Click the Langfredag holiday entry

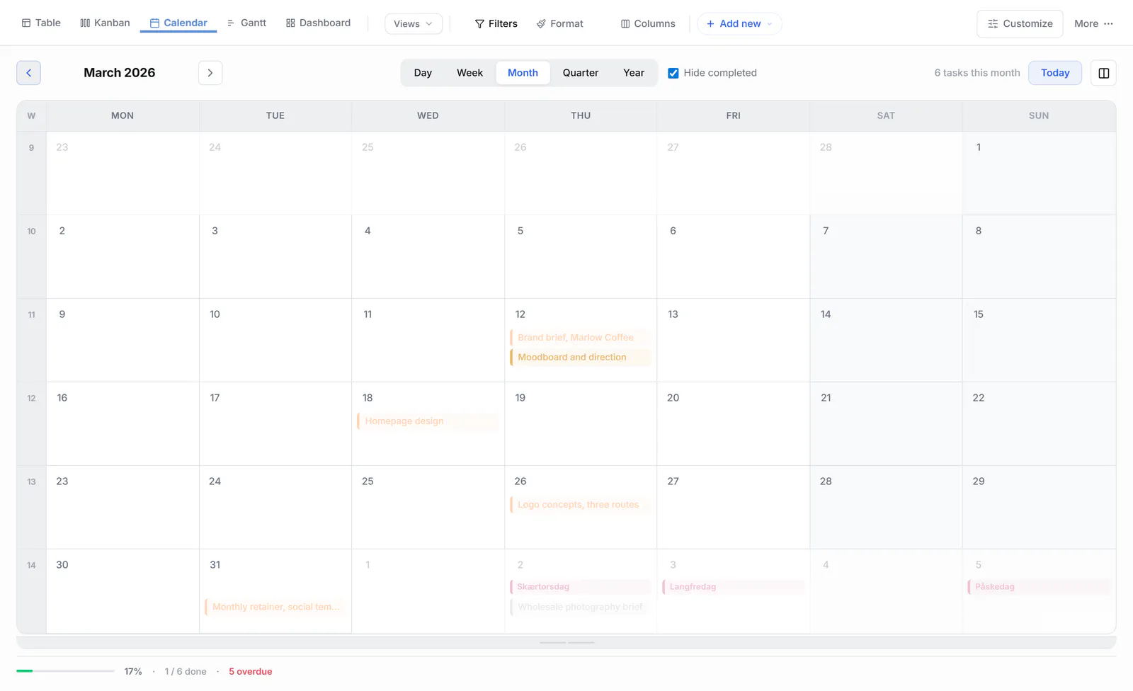[733, 587]
